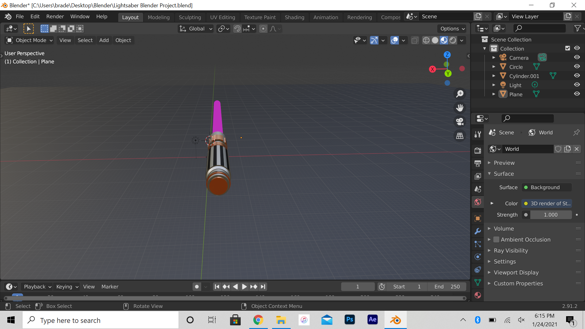Hide the Camera object in viewport
The height and width of the screenshot is (329, 585).
(577, 57)
